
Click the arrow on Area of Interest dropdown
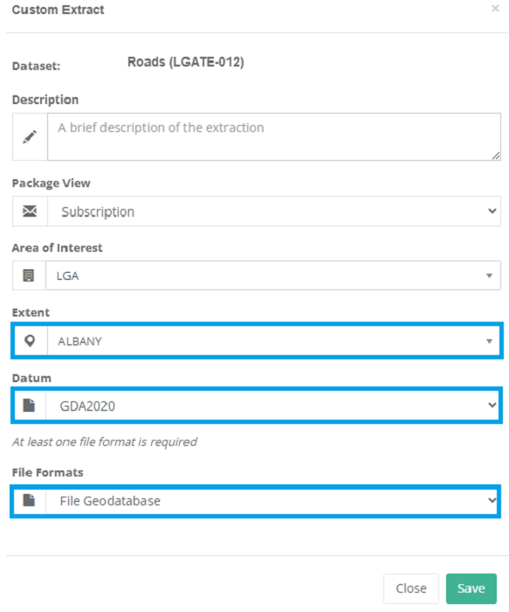tap(489, 275)
